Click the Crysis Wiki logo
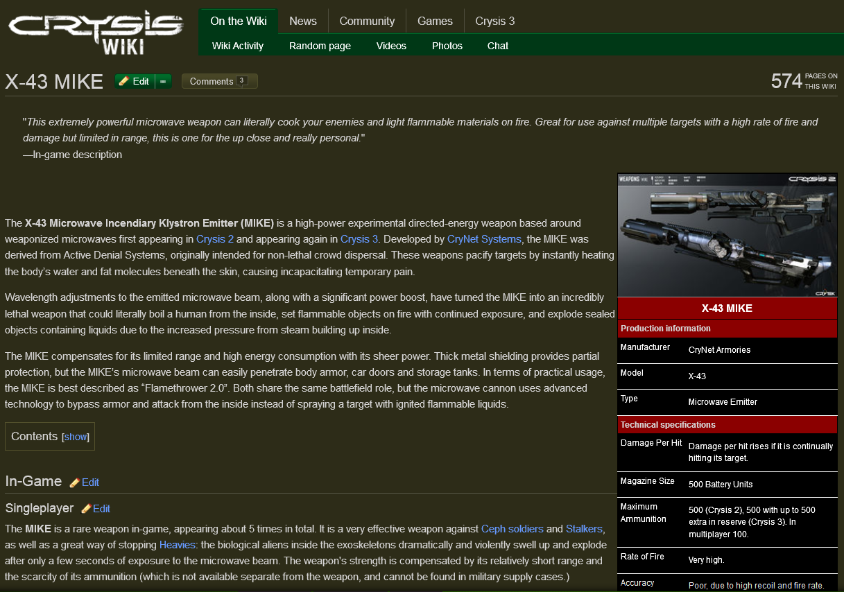This screenshot has width=844, height=592. point(95,32)
